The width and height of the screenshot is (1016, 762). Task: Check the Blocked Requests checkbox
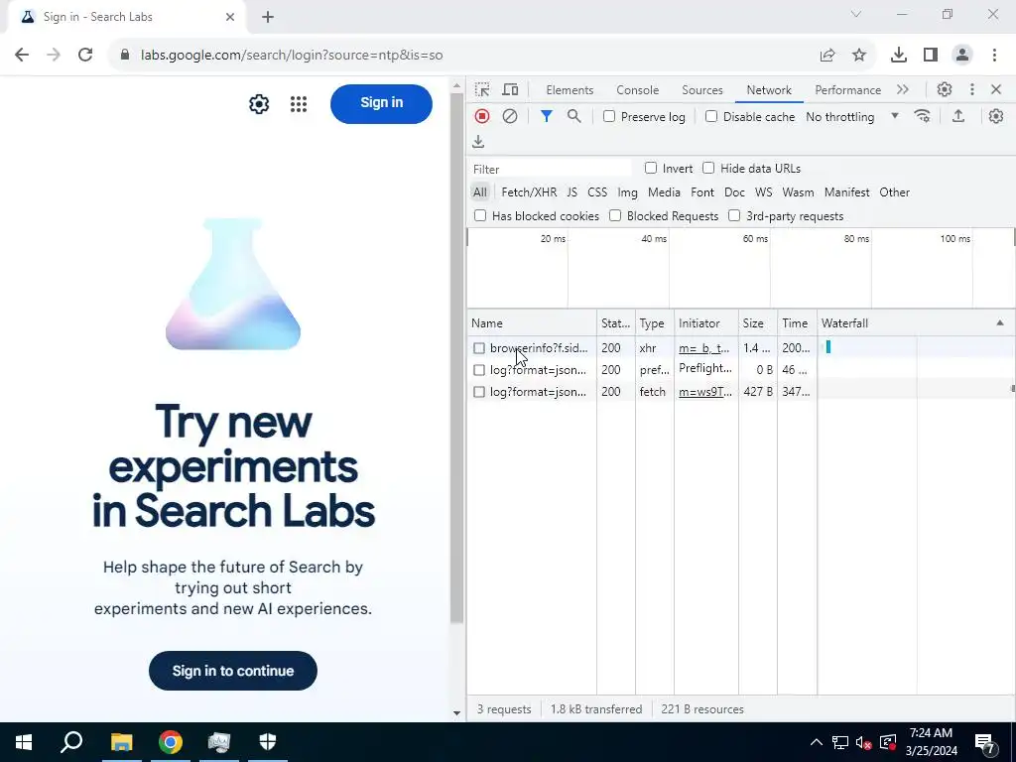point(615,215)
